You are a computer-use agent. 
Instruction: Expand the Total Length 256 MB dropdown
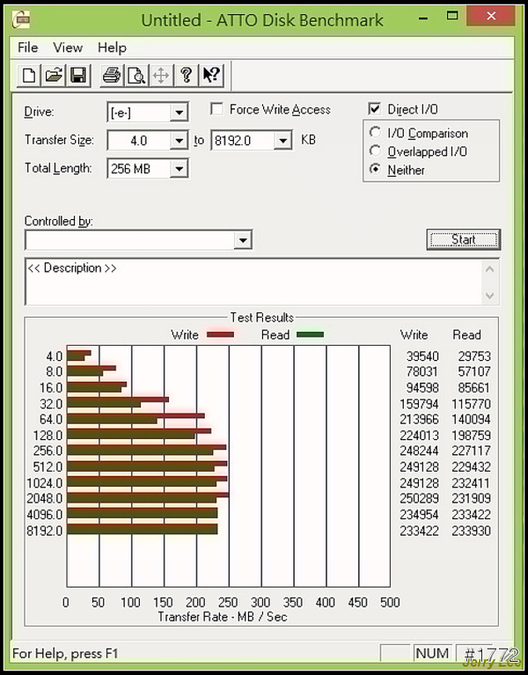tap(180, 169)
